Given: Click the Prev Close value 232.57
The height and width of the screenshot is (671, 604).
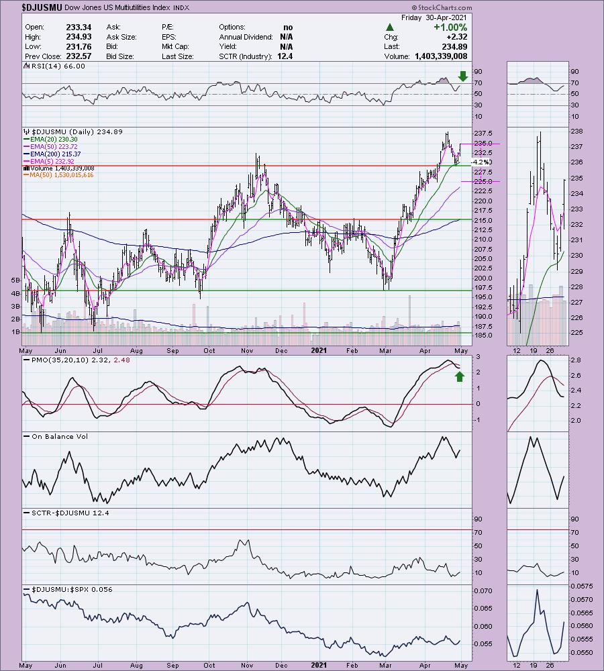Looking at the screenshot, I should (79, 56).
